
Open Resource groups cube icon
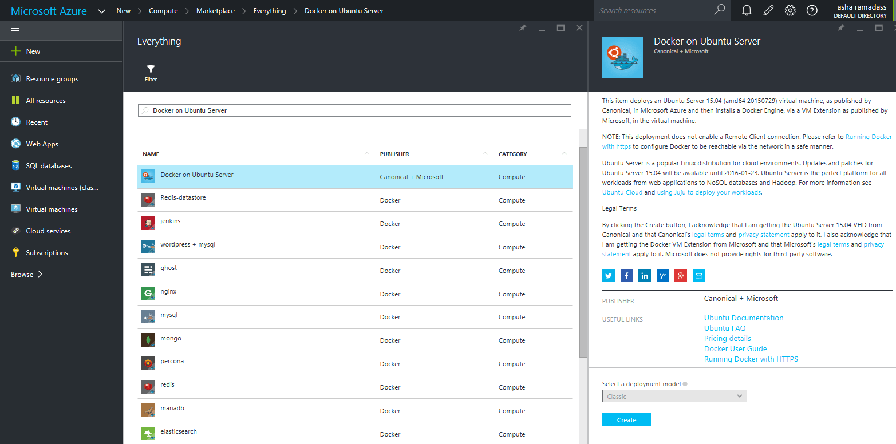[15, 78]
